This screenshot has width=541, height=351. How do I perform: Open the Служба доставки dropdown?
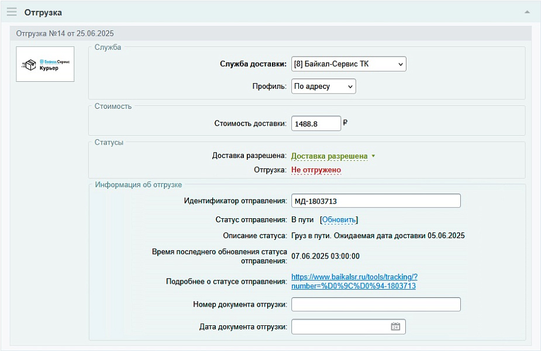click(348, 64)
